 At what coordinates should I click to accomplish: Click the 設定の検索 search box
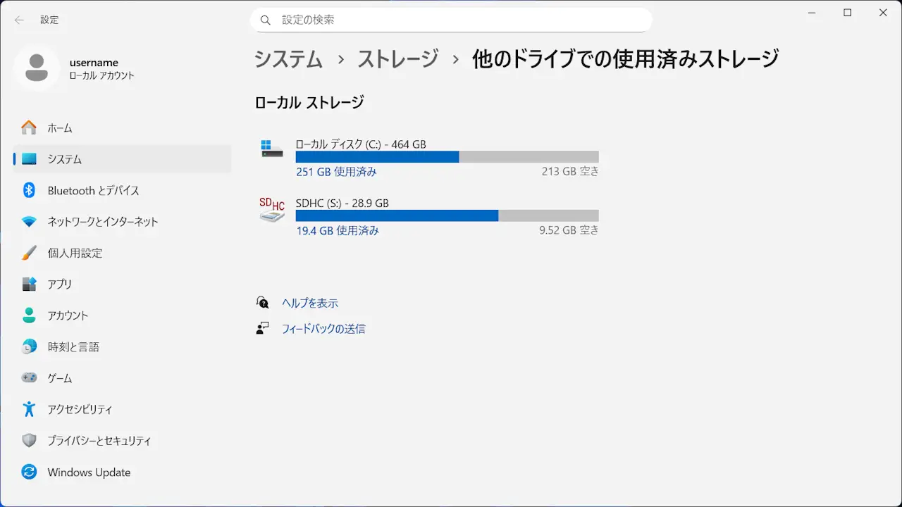451,20
